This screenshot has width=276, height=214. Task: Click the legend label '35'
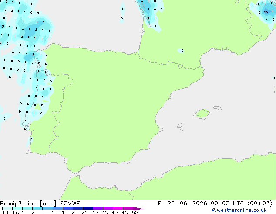point(104,212)
